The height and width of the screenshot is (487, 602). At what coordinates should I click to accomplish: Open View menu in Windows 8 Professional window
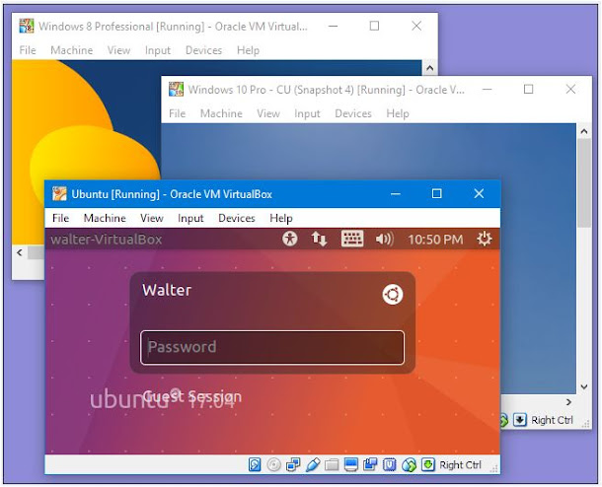pos(118,50)
